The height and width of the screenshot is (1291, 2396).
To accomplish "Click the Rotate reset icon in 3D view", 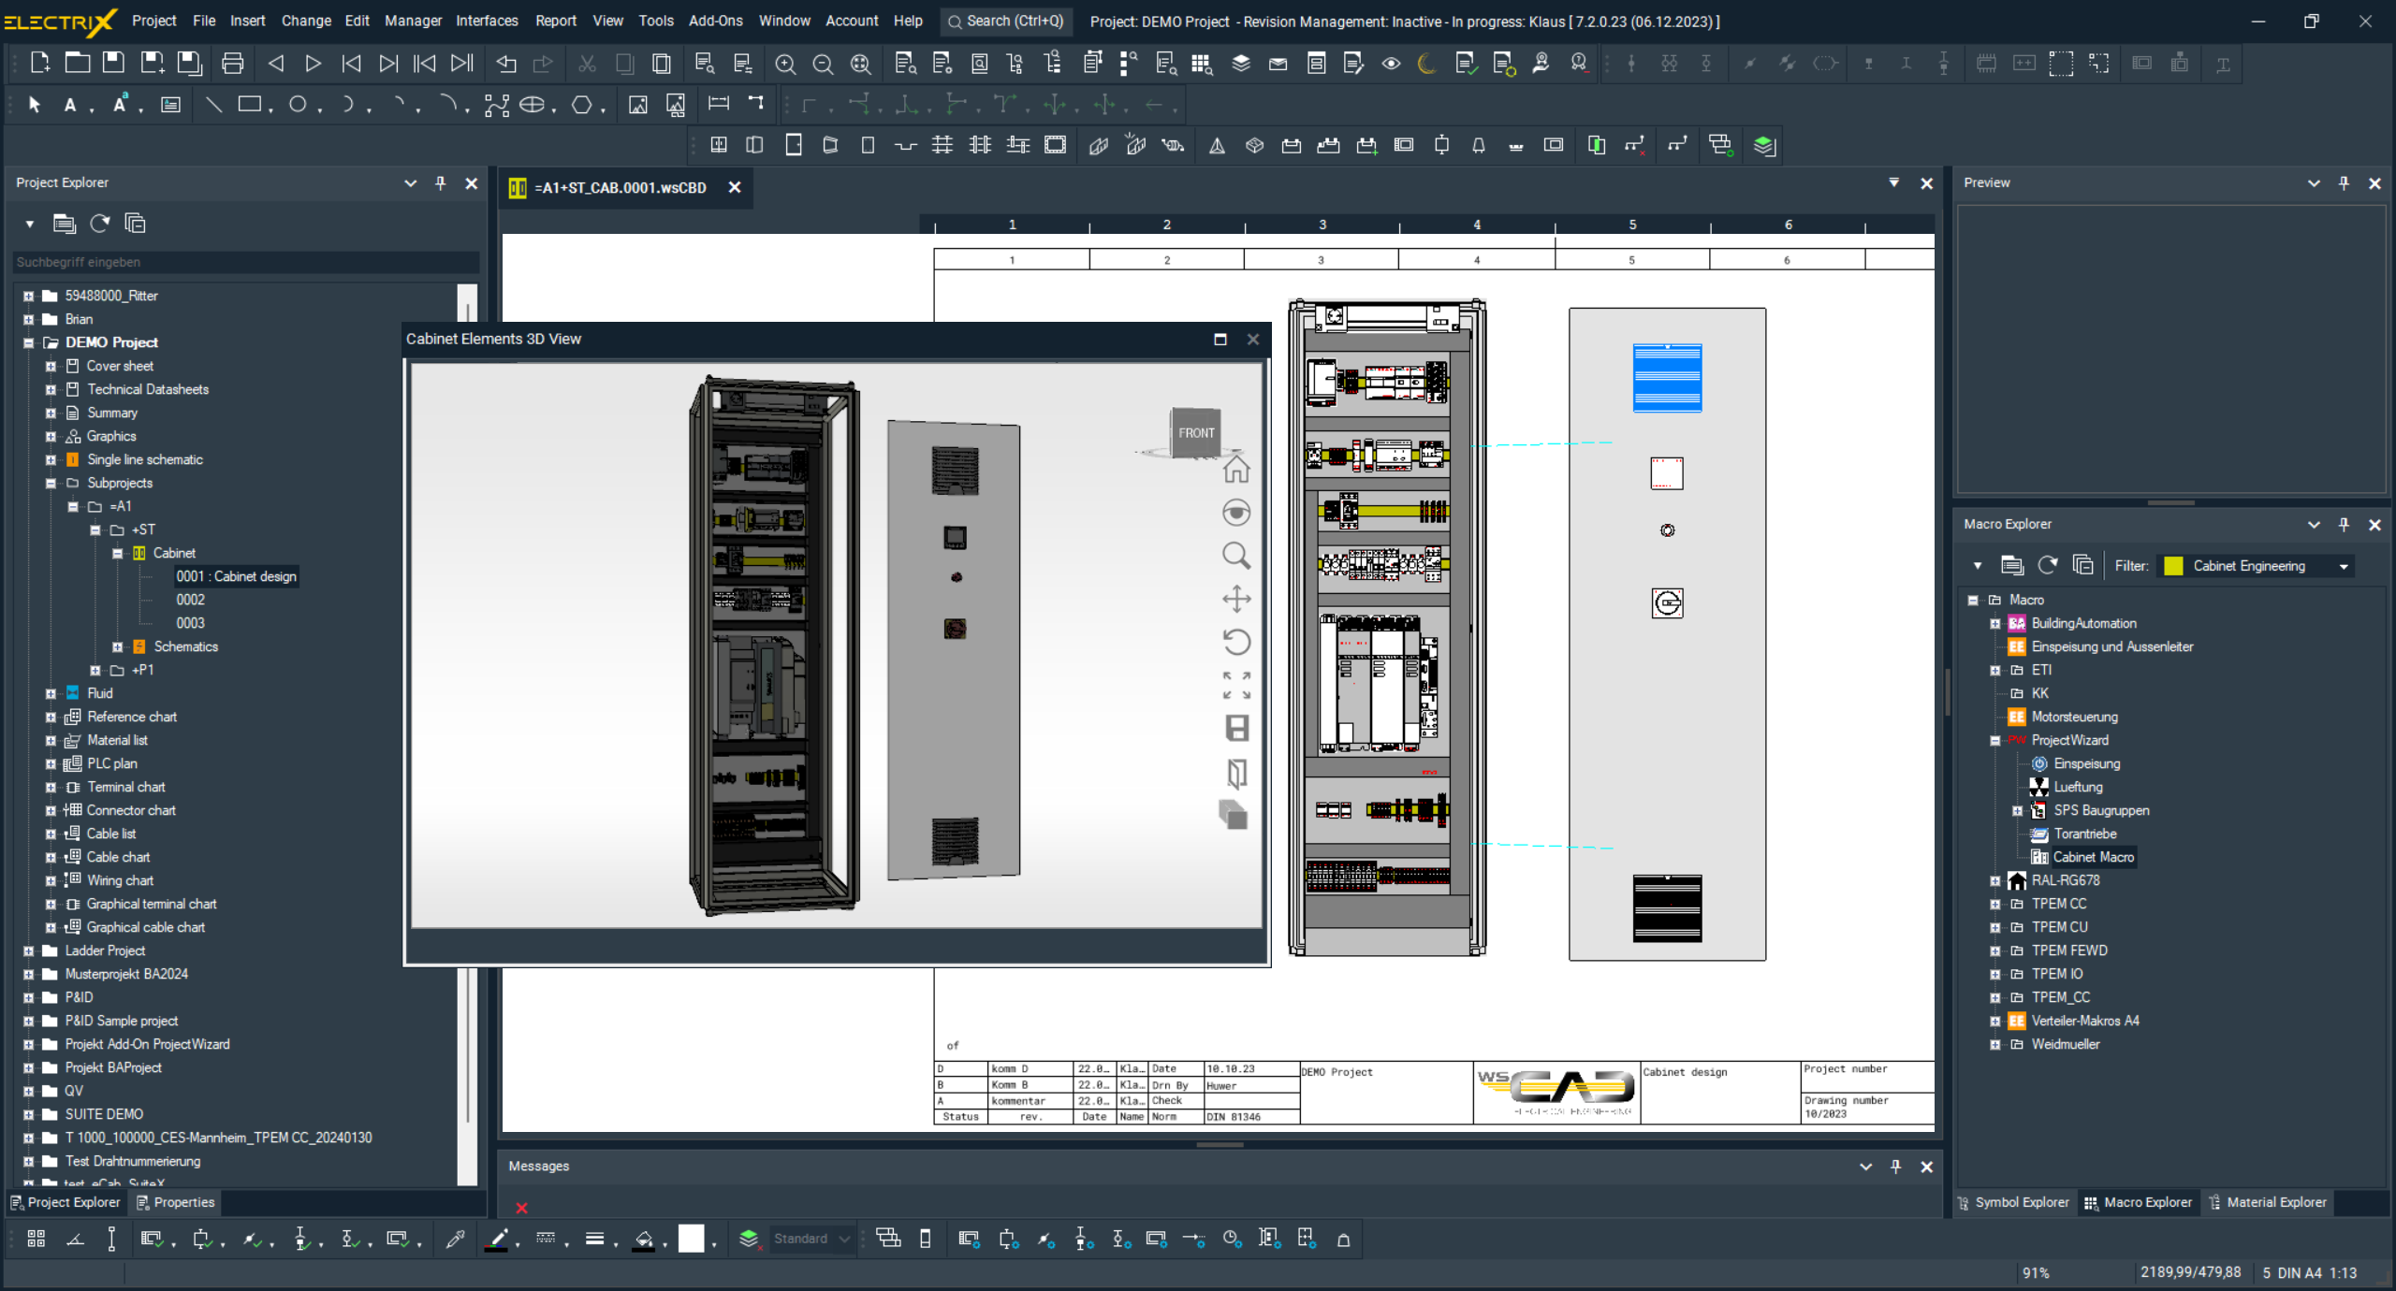I will [x=1235, y=642].
